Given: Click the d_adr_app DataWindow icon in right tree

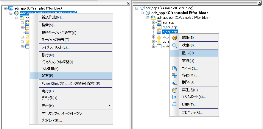Looking at the screenshot, I should pyautogui.click(x=159, y=27).
